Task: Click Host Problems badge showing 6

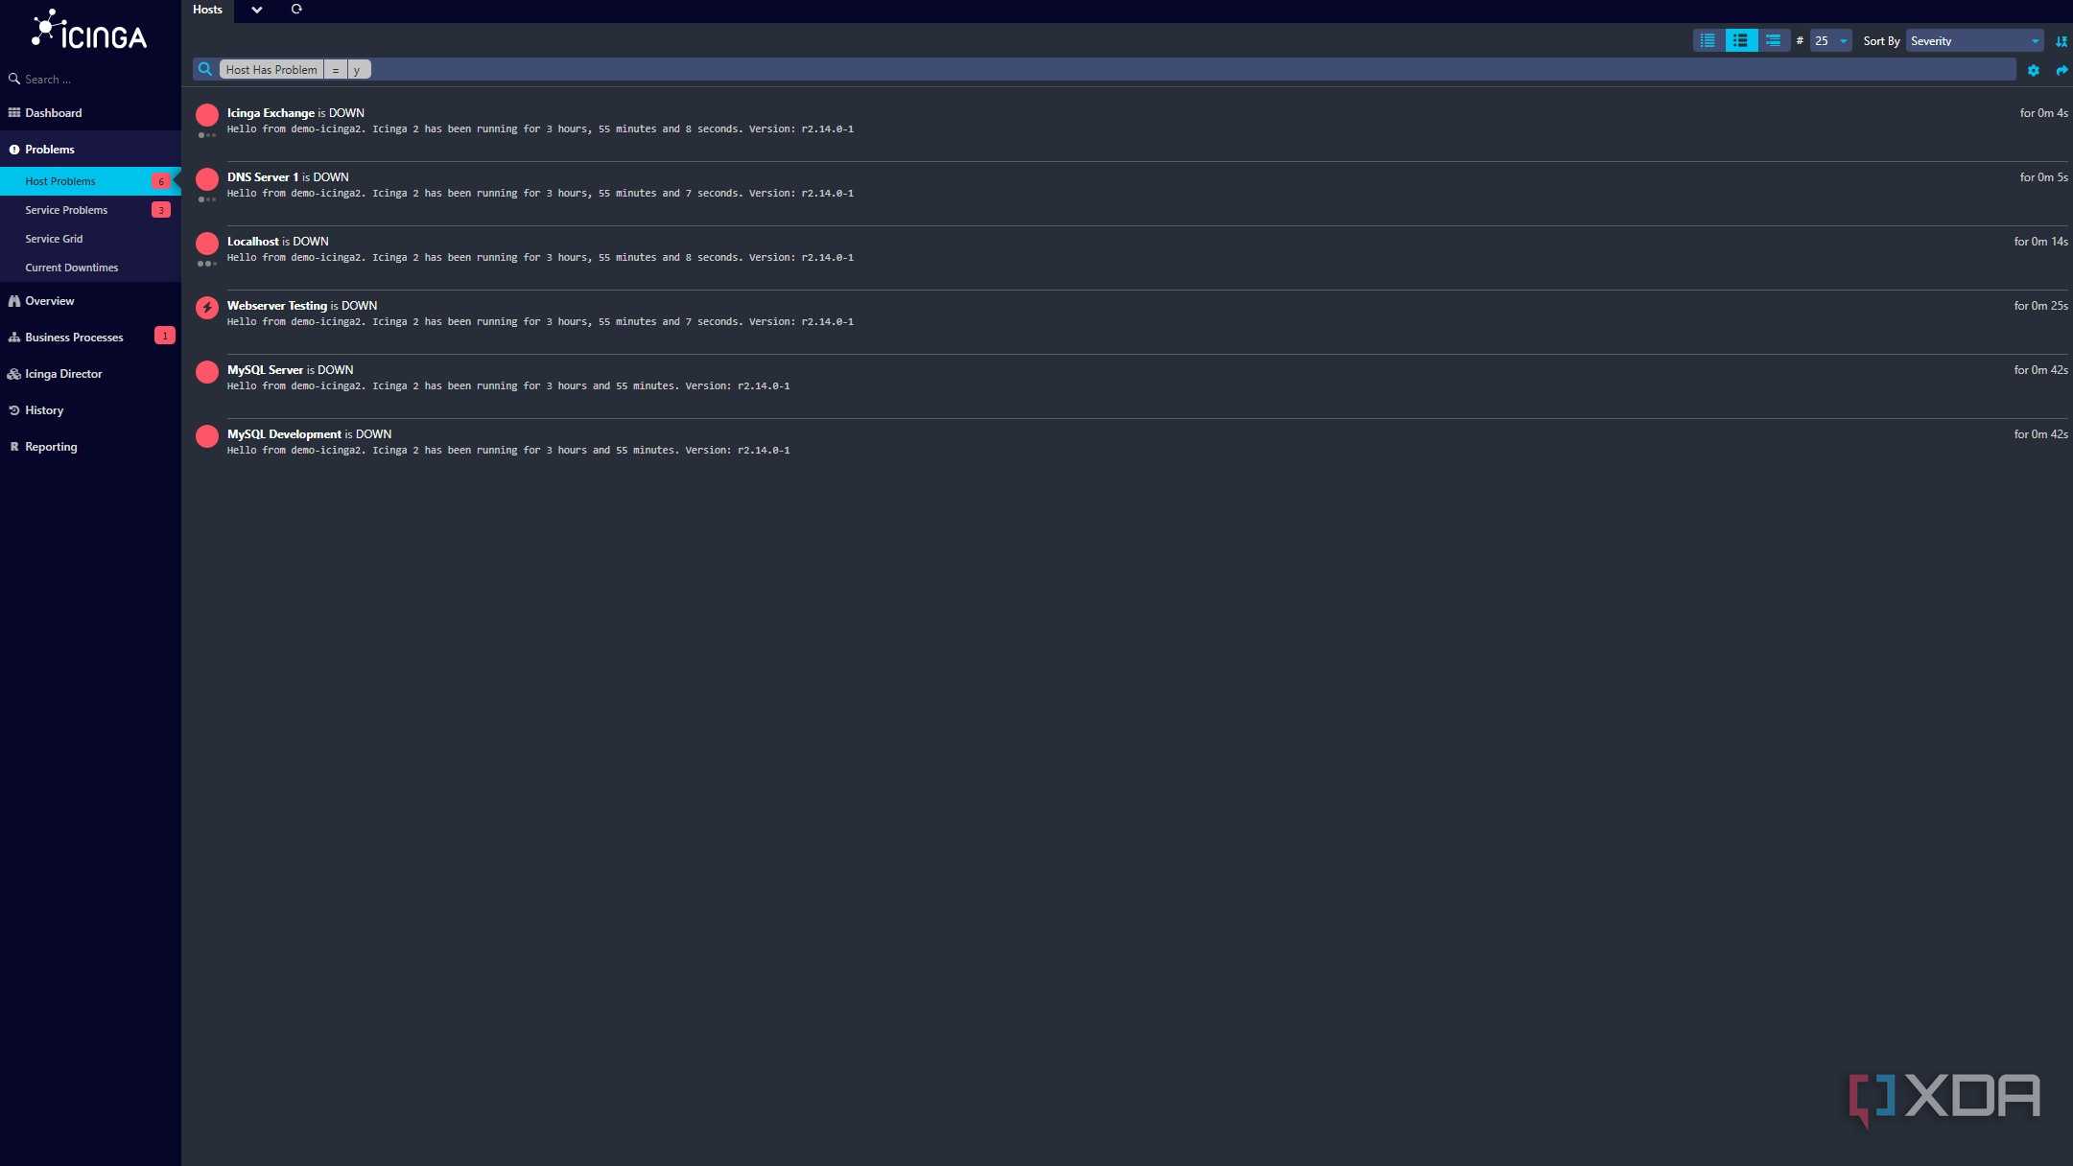Action: click(161, 181)
